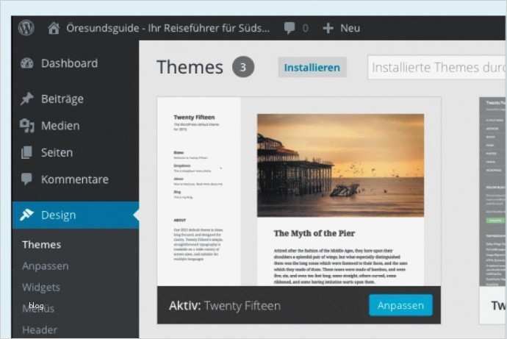This screenshot has height=339, width=507.
Task: Open the Anpassen submenu entry
Action: click(46, 266)
